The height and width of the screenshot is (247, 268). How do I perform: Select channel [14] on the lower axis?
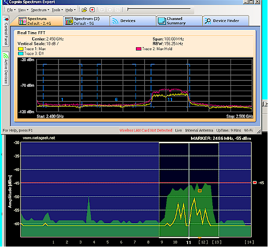coord(249,242)
